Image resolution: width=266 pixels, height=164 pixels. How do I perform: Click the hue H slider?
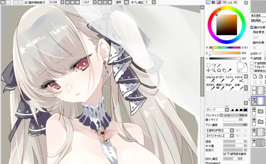tap(225, 48)
